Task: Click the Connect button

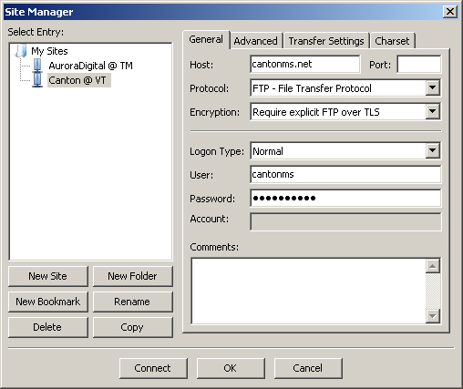Action: pyautogui.click(x=153, y=368)
